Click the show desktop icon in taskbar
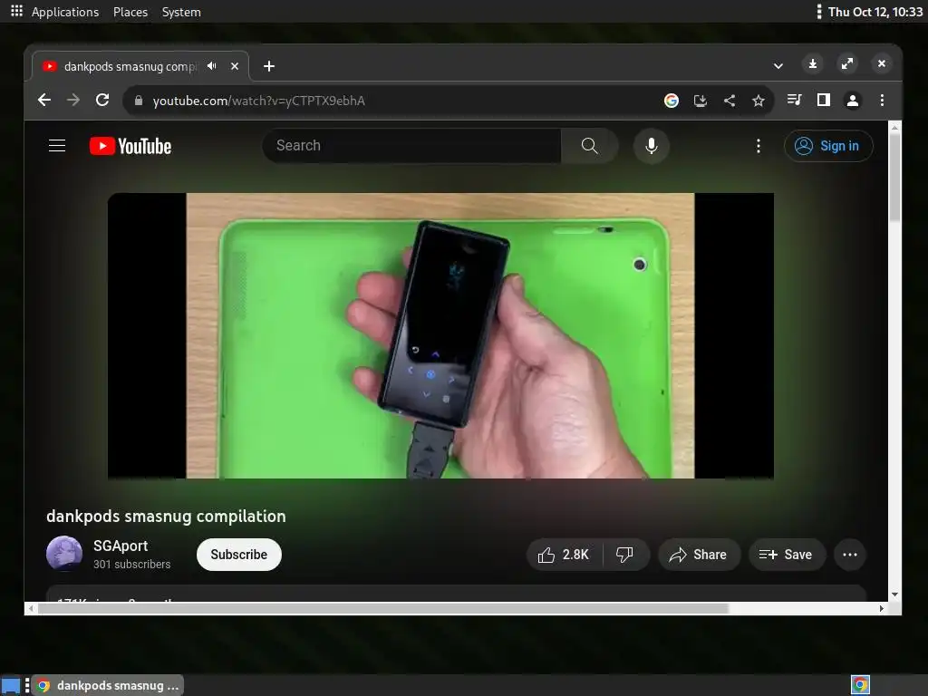The width and height of the screenshot is (928, 696). [x=11, y=685]
